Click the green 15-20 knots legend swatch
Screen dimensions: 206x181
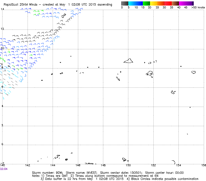pyautogui.click(x=146, y=3)
